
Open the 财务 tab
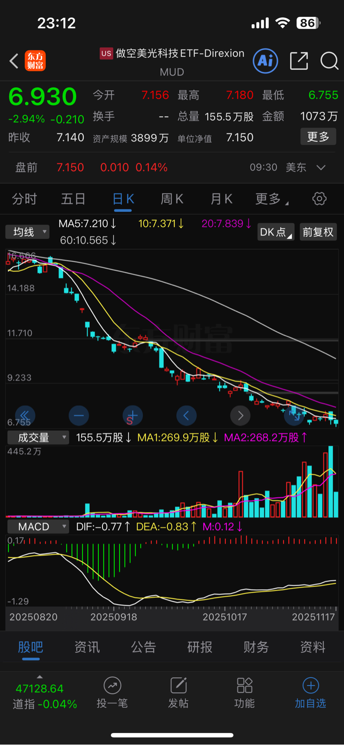tap(256, 647)
